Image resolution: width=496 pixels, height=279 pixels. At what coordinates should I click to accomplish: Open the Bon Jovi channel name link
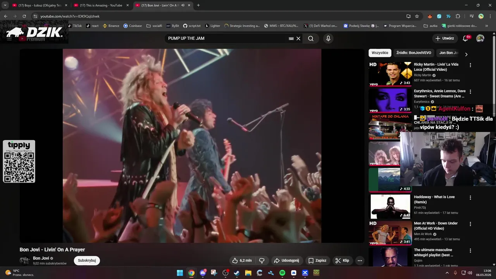(x=41, y=258)
